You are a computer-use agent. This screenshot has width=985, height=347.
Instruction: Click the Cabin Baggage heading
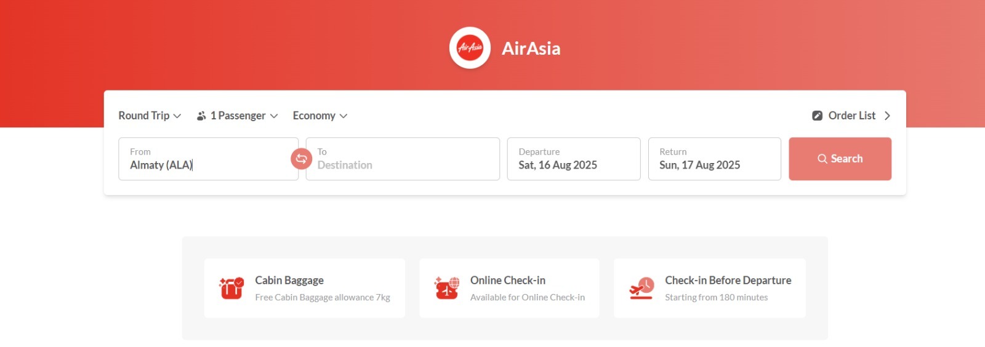289,280
